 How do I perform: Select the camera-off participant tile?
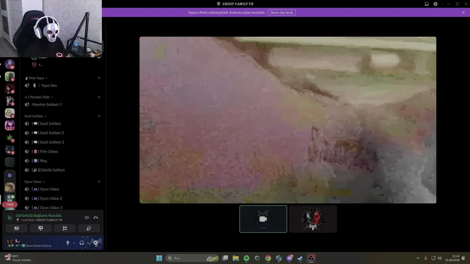coord(263,219)
